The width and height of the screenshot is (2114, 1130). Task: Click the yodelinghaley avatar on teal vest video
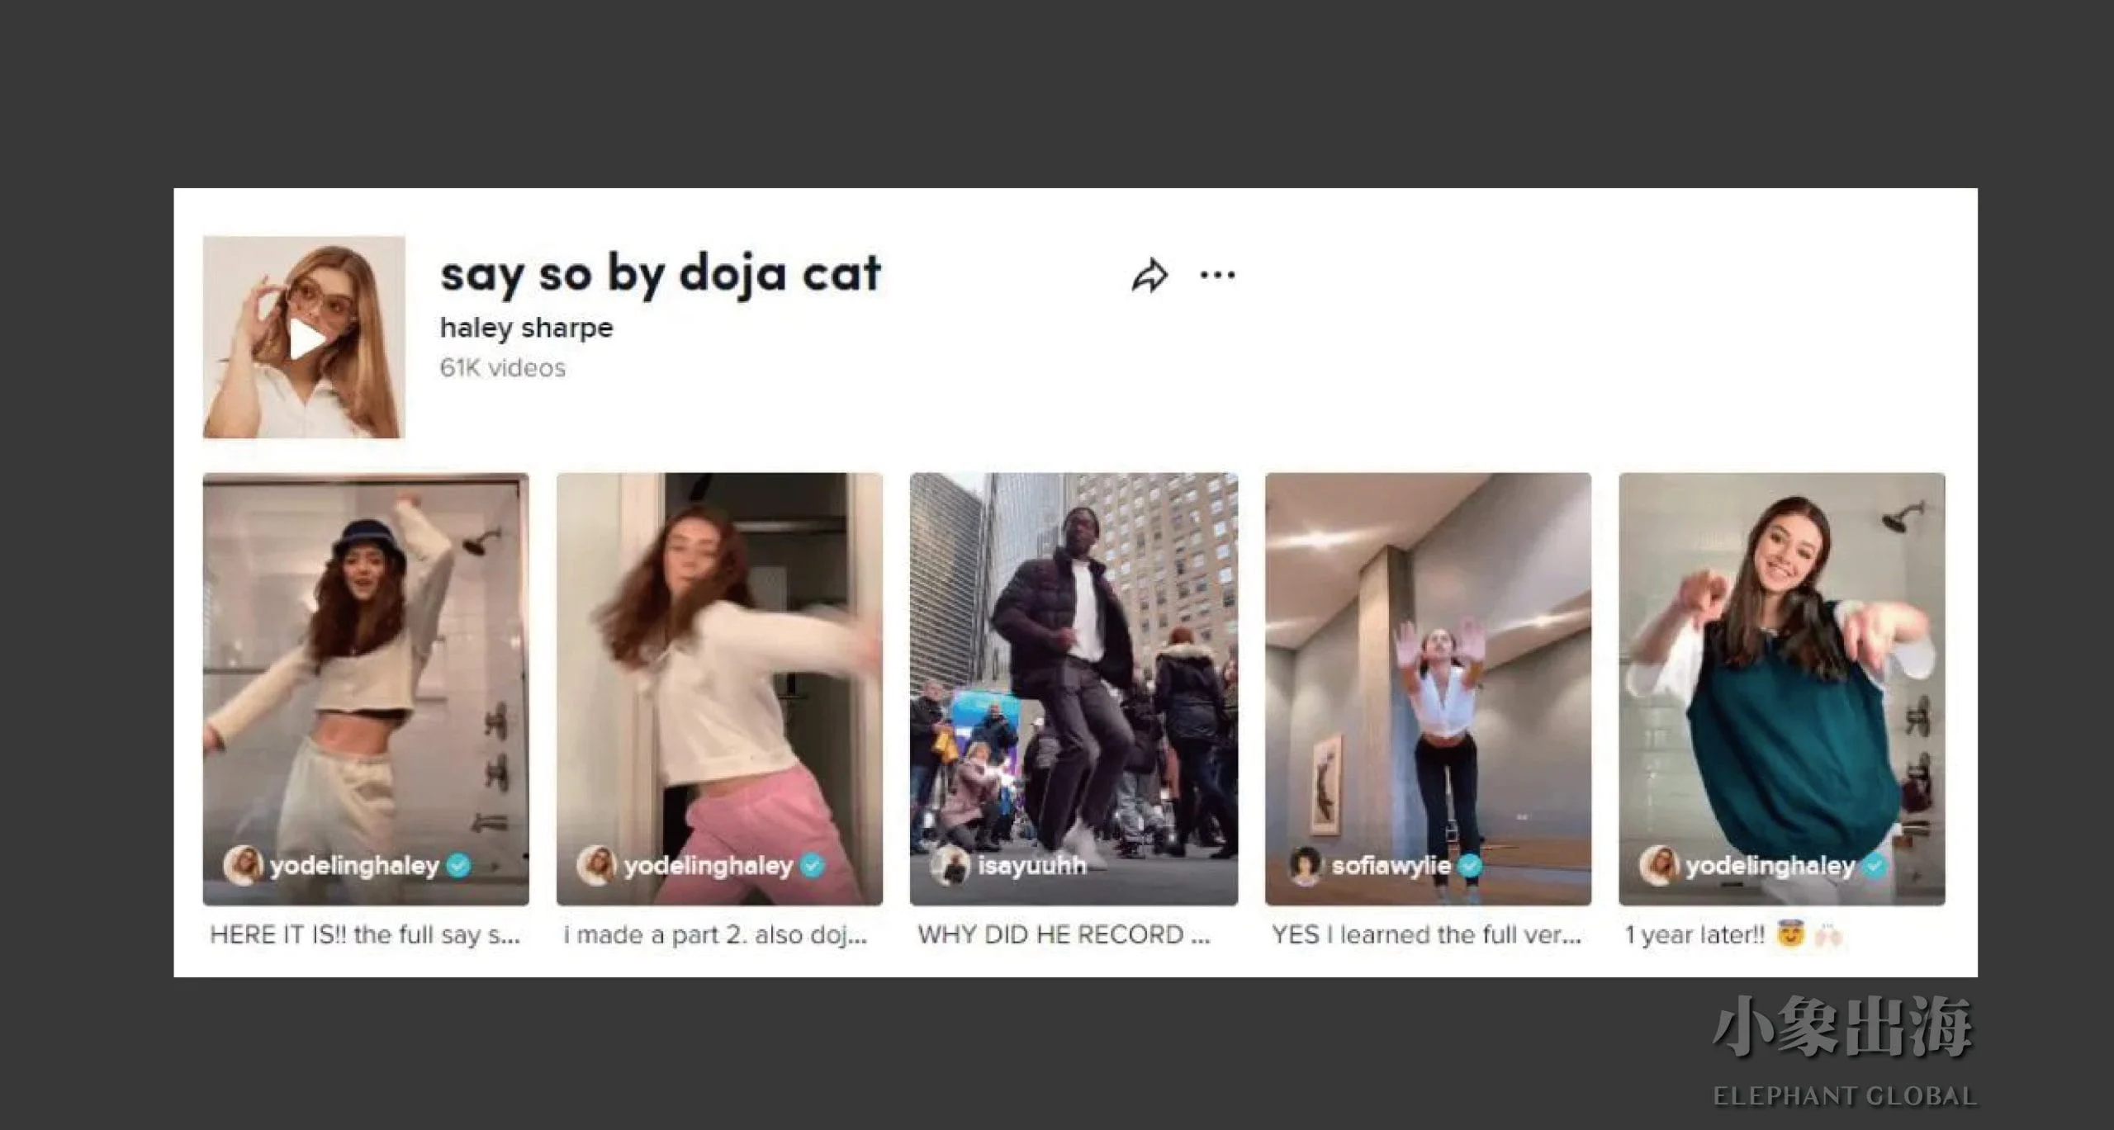pos(1659,865)
